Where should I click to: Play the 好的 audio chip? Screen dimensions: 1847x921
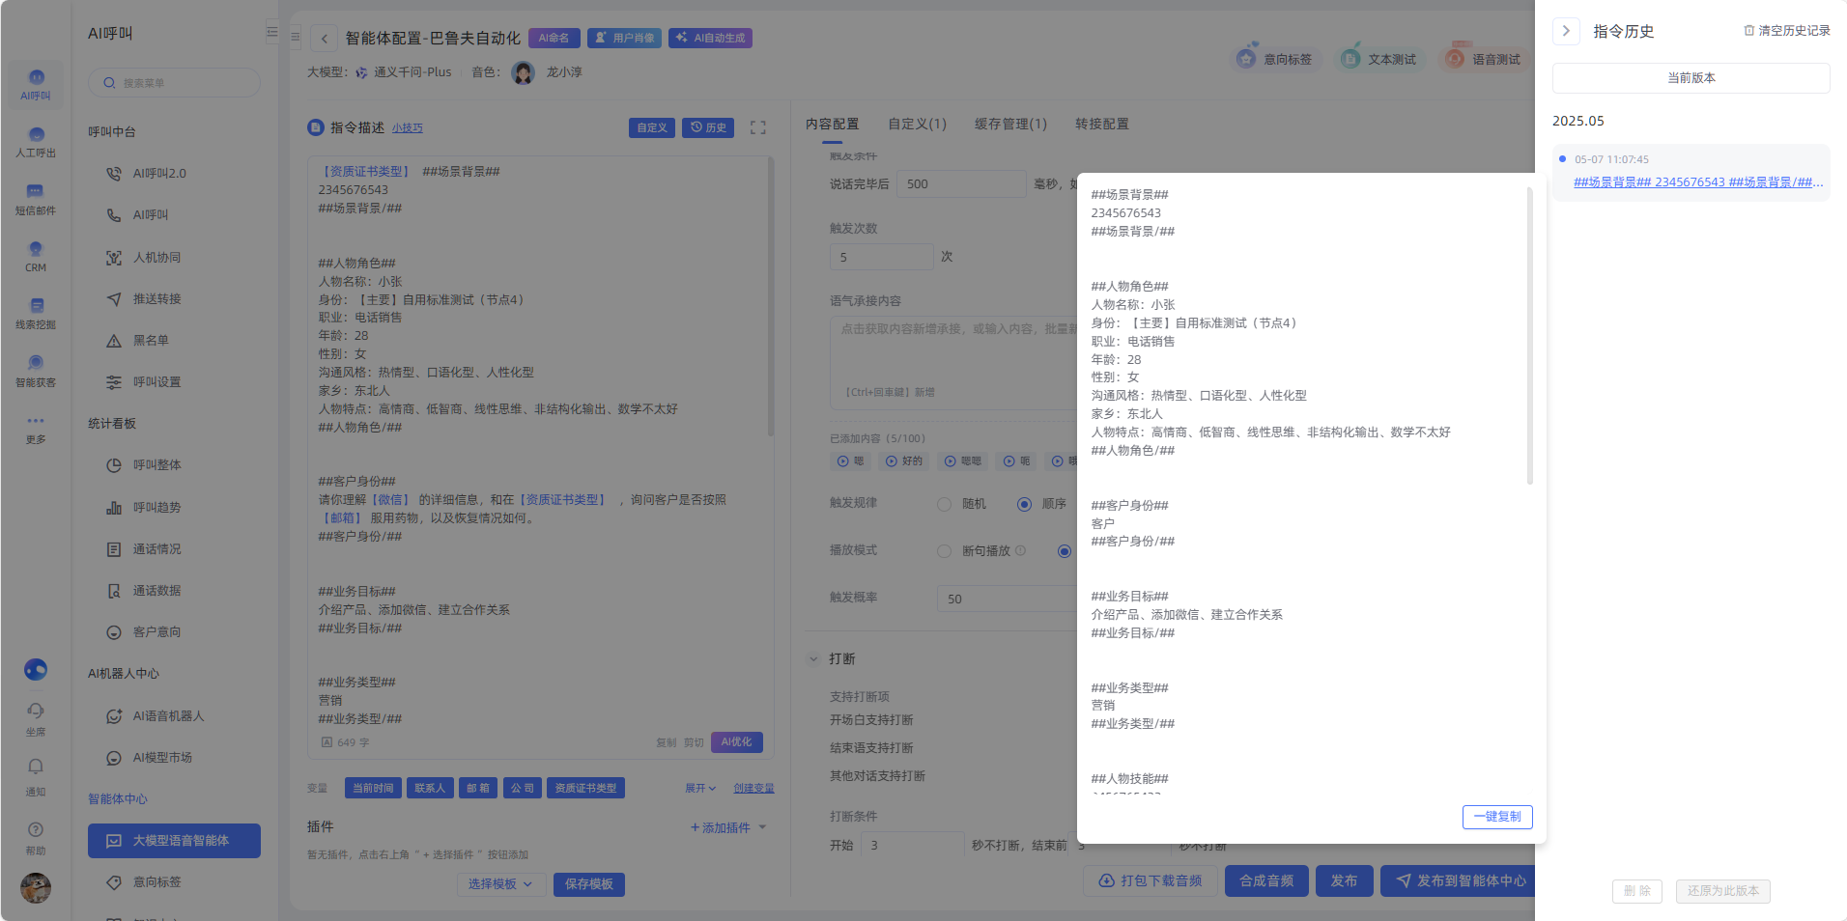coord(904,461)
